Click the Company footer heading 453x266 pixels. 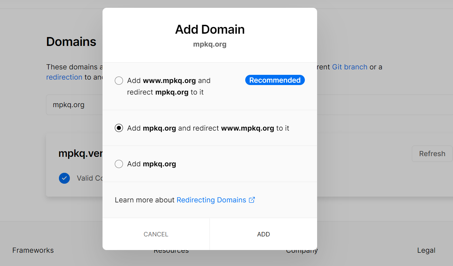pos(302,252)
